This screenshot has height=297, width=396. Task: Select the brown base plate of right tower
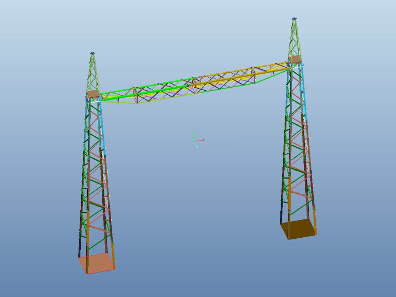299,228
